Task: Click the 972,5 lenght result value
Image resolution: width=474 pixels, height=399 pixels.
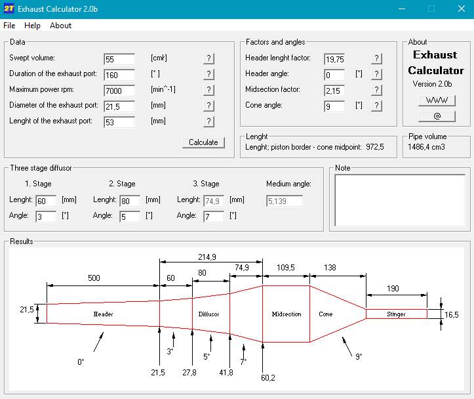Action: click(x=375, y=147)
